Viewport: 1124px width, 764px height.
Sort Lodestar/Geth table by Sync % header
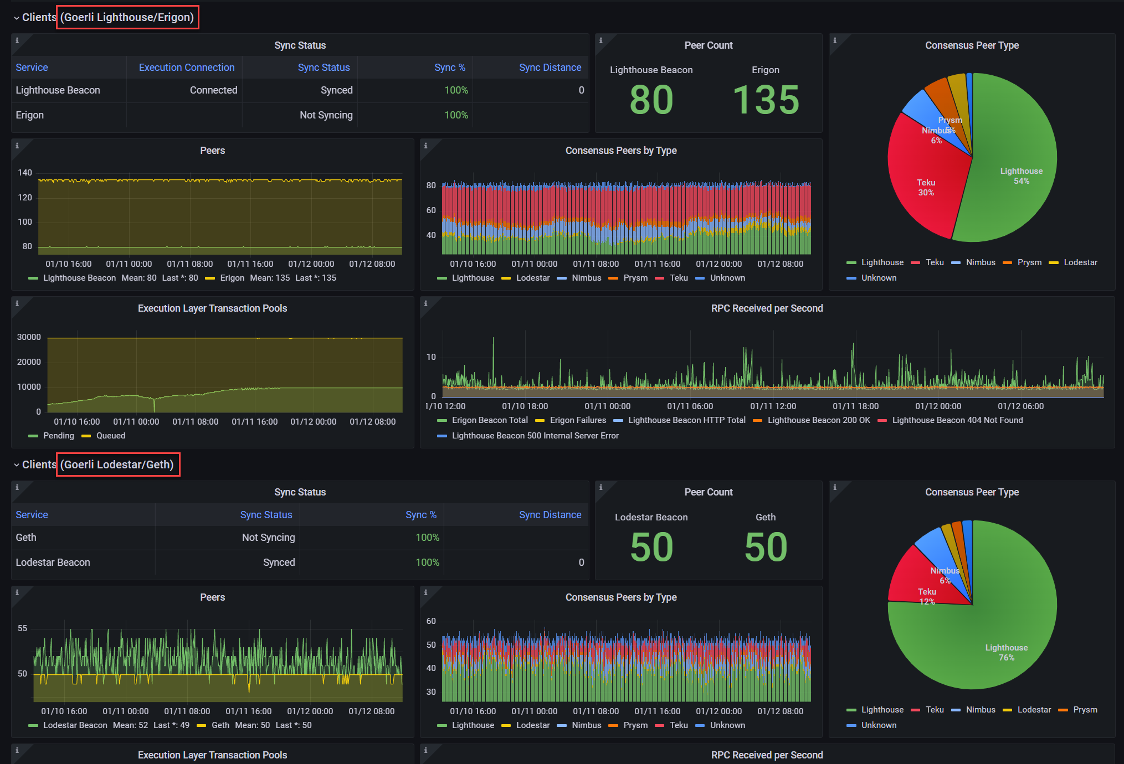421,515
